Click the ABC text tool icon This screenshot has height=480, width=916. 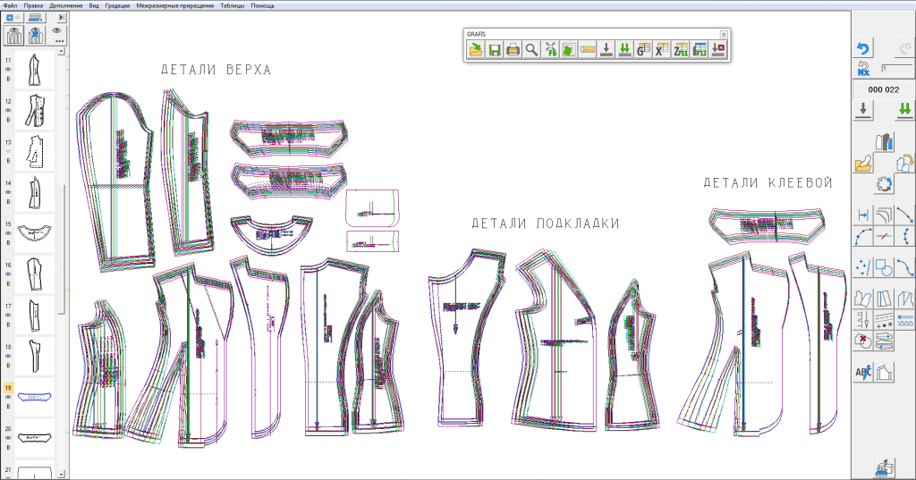[863, 371]
